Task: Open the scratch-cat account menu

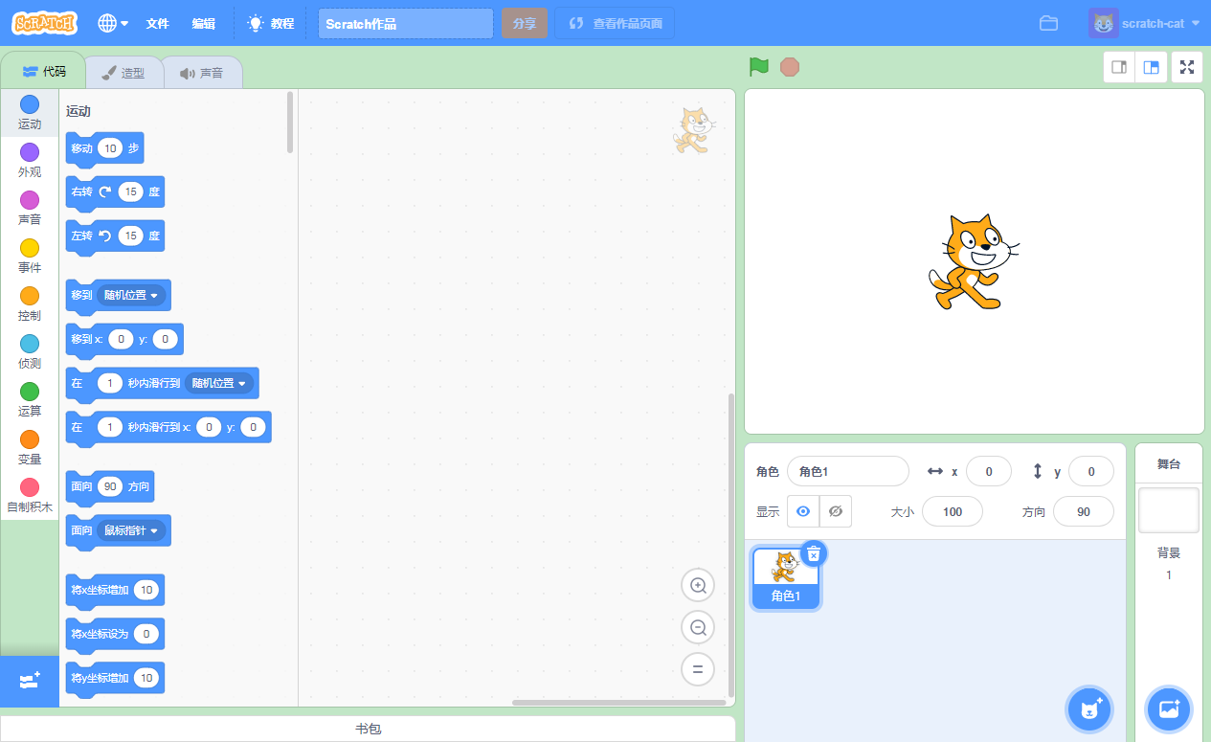Action: pyautogui.click(x=1144, y=23)
